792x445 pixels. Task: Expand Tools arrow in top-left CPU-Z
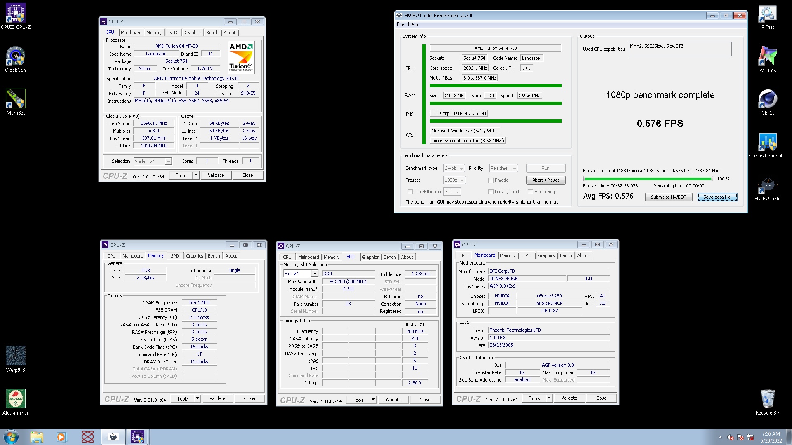point(196,175)
